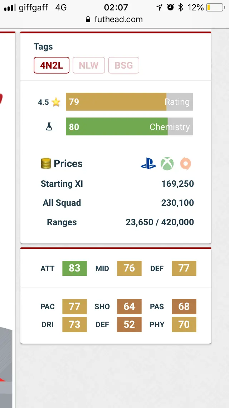Tap the battery icon in status bar
229x408 pixels.
[215, 8]
